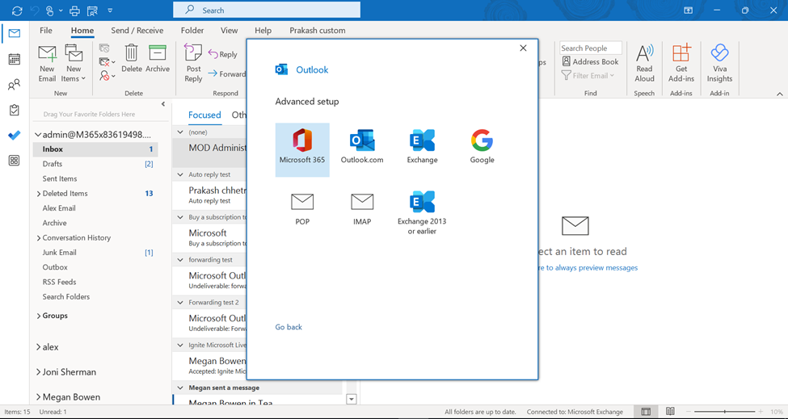Collapse the folder pane arrow

point(162,104)
